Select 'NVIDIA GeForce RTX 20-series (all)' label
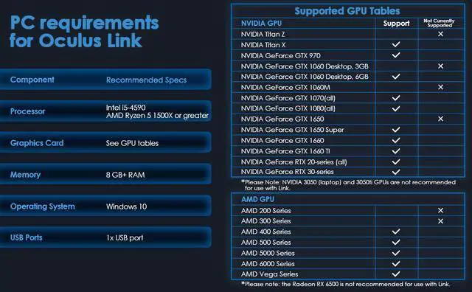472x292 pixels. coord(294,162)
